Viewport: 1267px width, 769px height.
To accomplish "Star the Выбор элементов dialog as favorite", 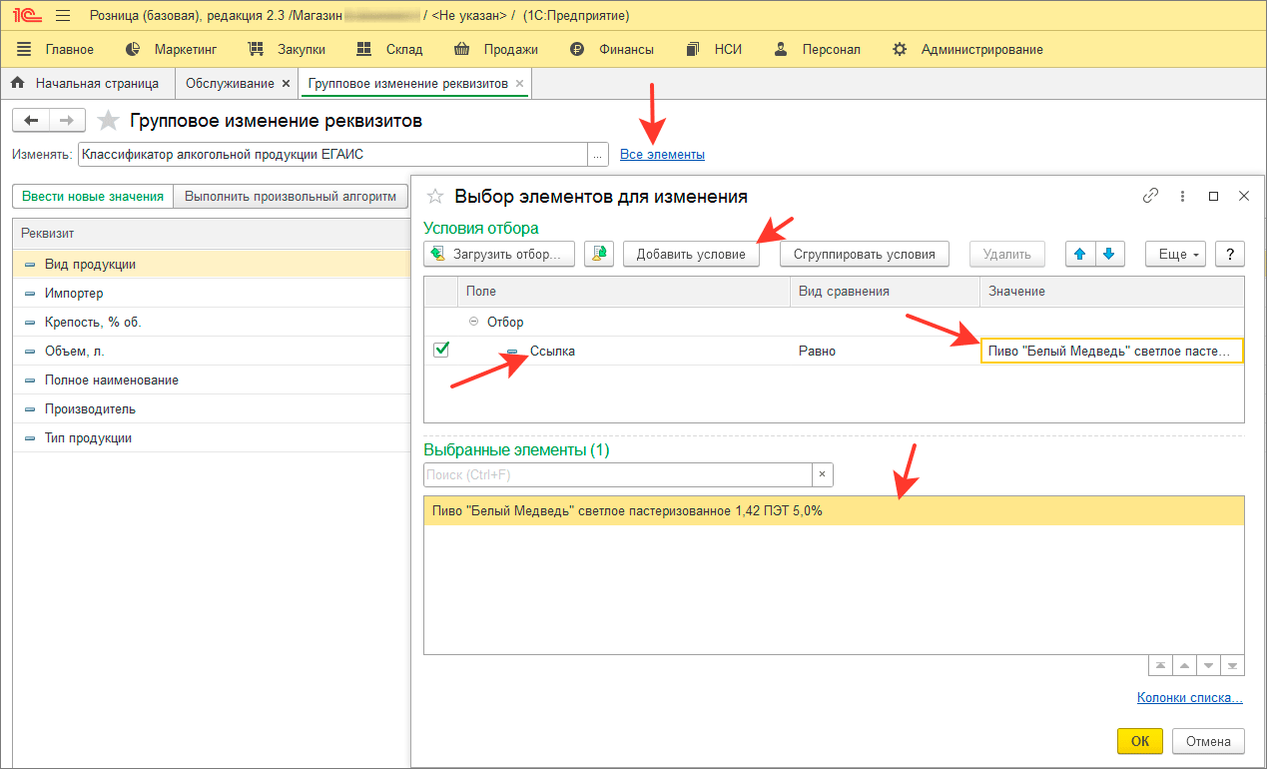I will [x=434, y=197].
